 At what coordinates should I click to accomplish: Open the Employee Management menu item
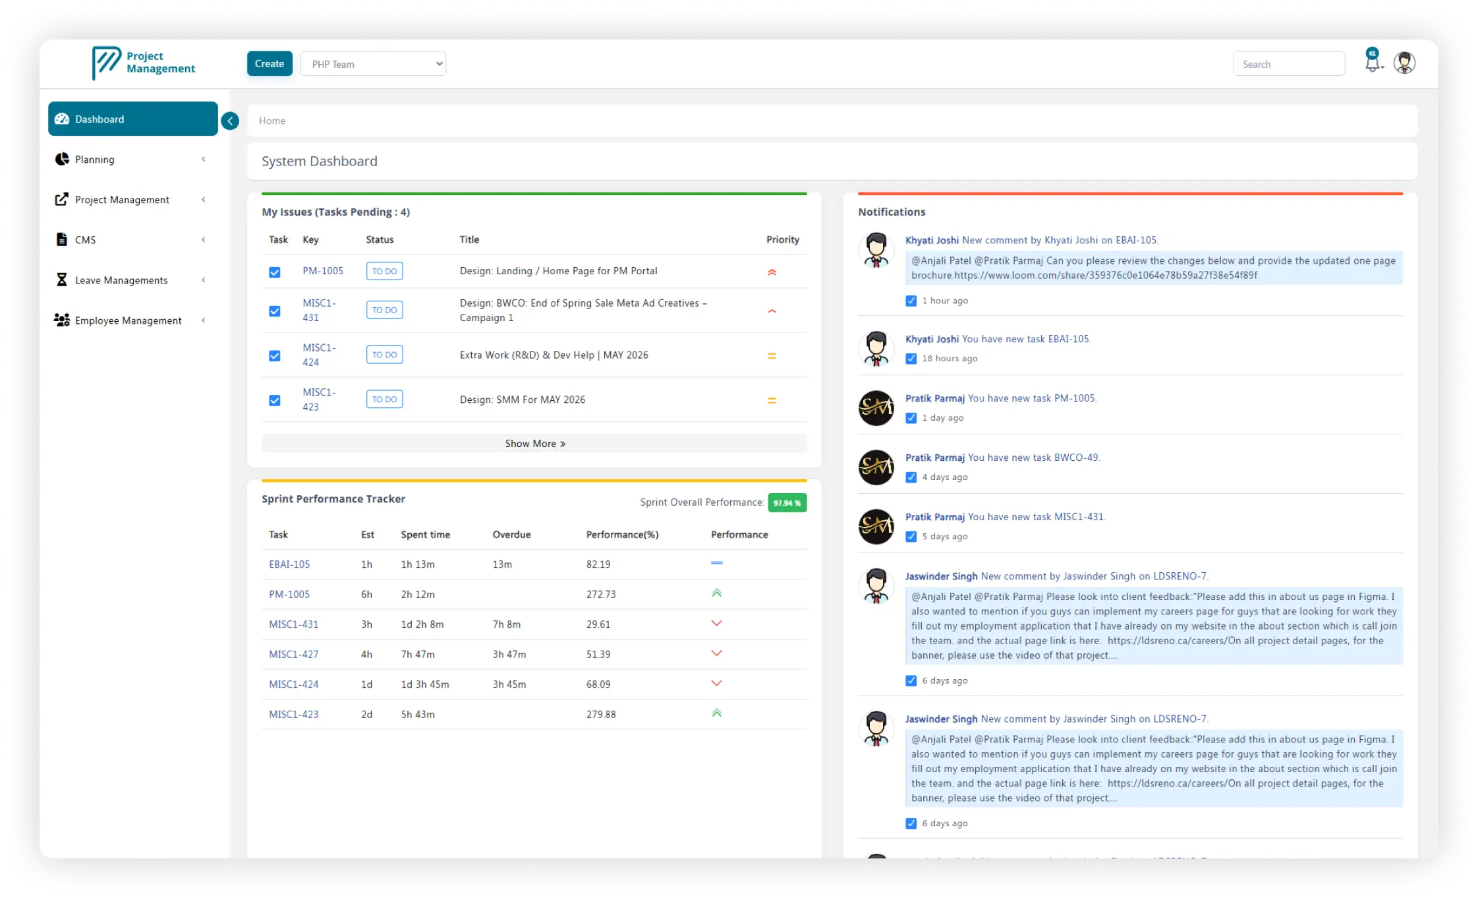tap(133, 320)
